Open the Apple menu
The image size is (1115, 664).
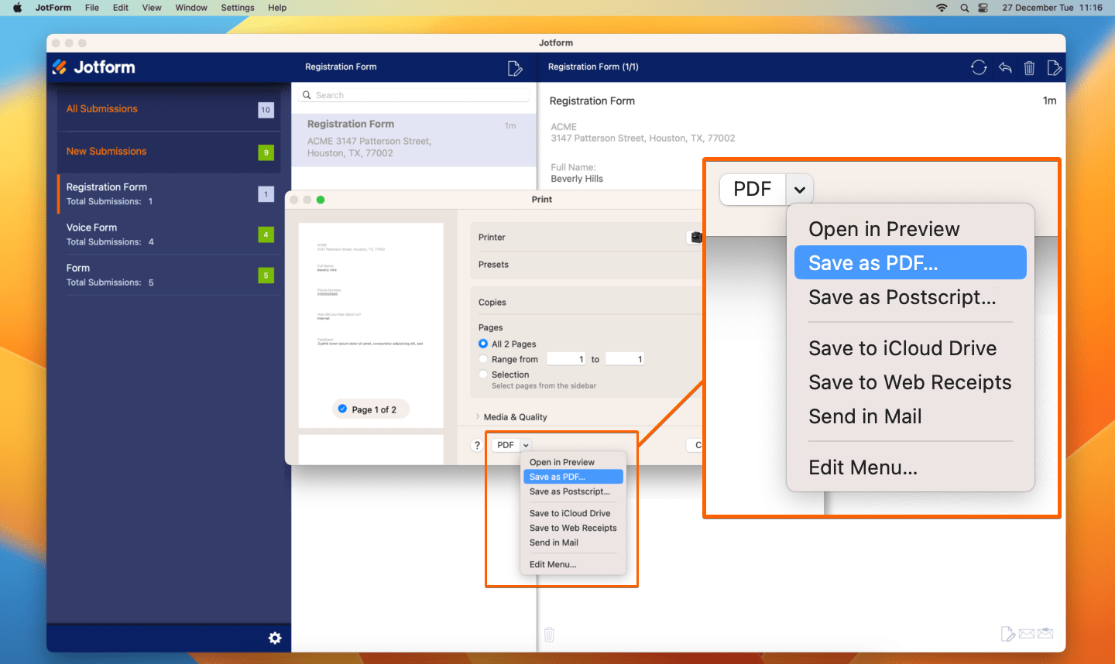tap(17, 8)
